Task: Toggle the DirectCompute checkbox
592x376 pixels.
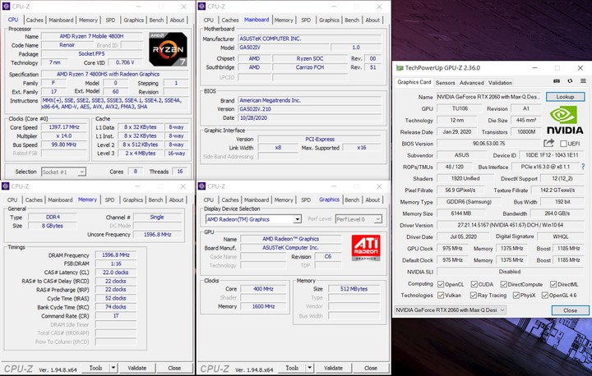Action: pyautogui.click(x=503, y=284)
